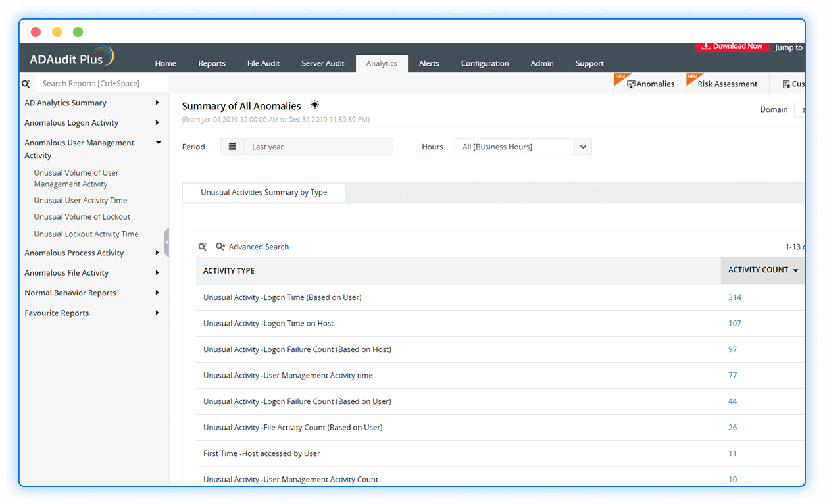Image resolution: width=825 pixels, height=504 pixels.
Task: Expand Favourite Reports arrow
Action: pyautogui.click(x=157, y=313)
